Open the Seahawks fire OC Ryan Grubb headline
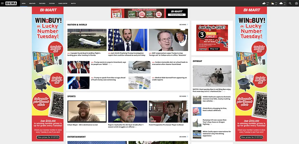The image size is (299, 144). [x=126, y=126]
